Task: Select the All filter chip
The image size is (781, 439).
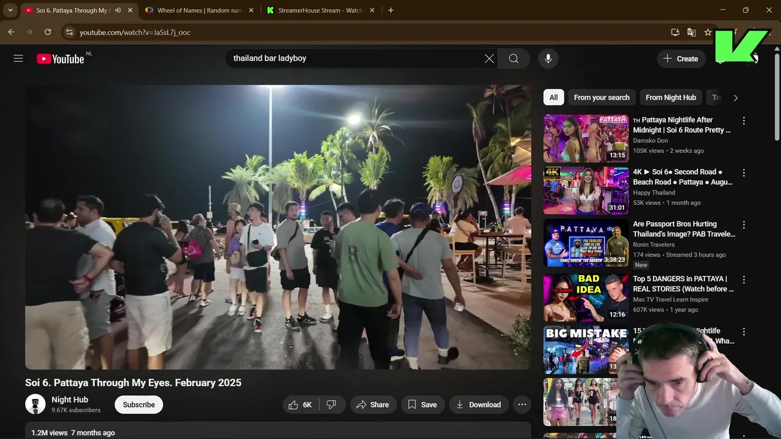Action: [553, 98]
